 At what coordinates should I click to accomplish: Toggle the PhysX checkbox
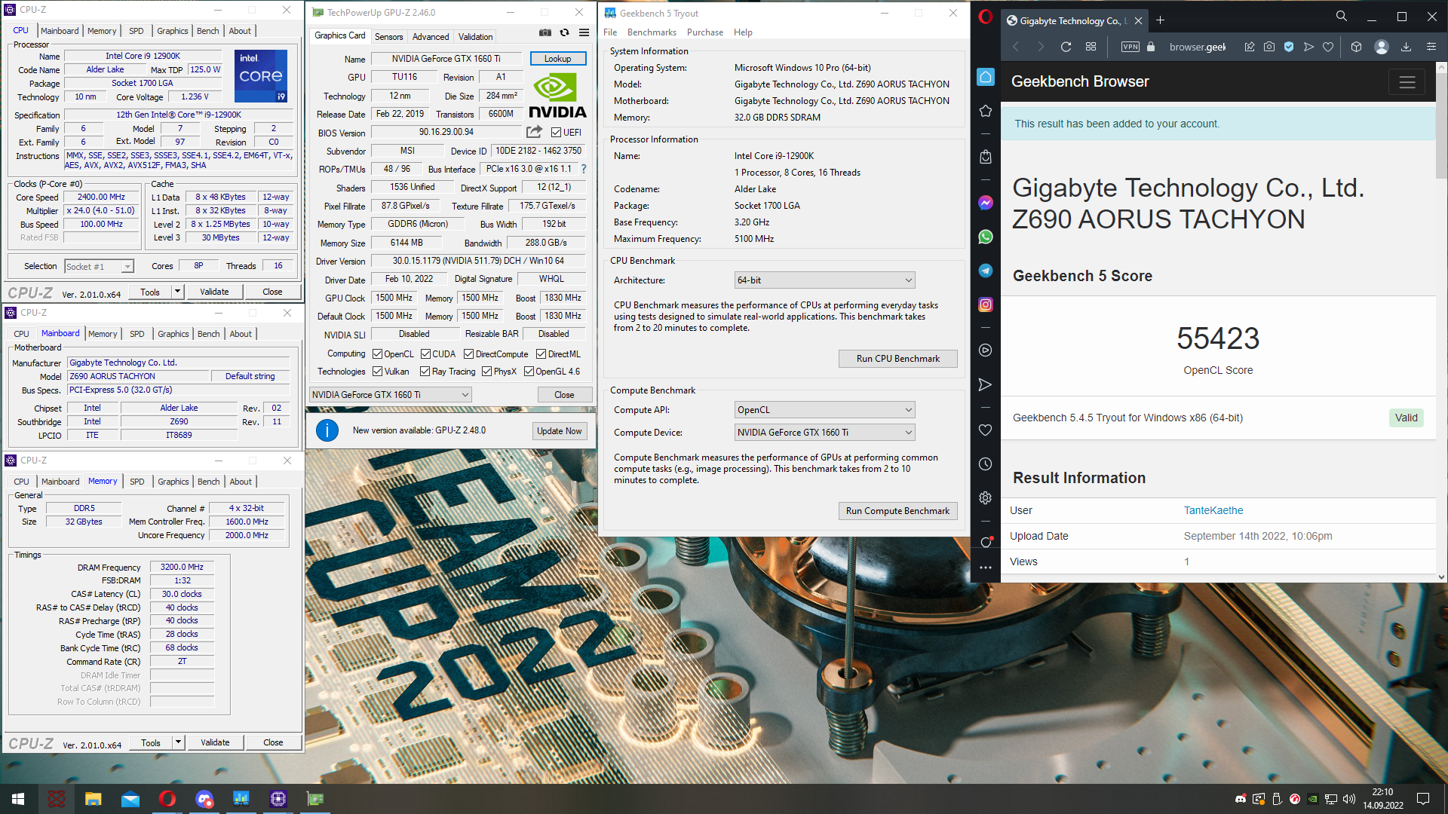point(487,372)
